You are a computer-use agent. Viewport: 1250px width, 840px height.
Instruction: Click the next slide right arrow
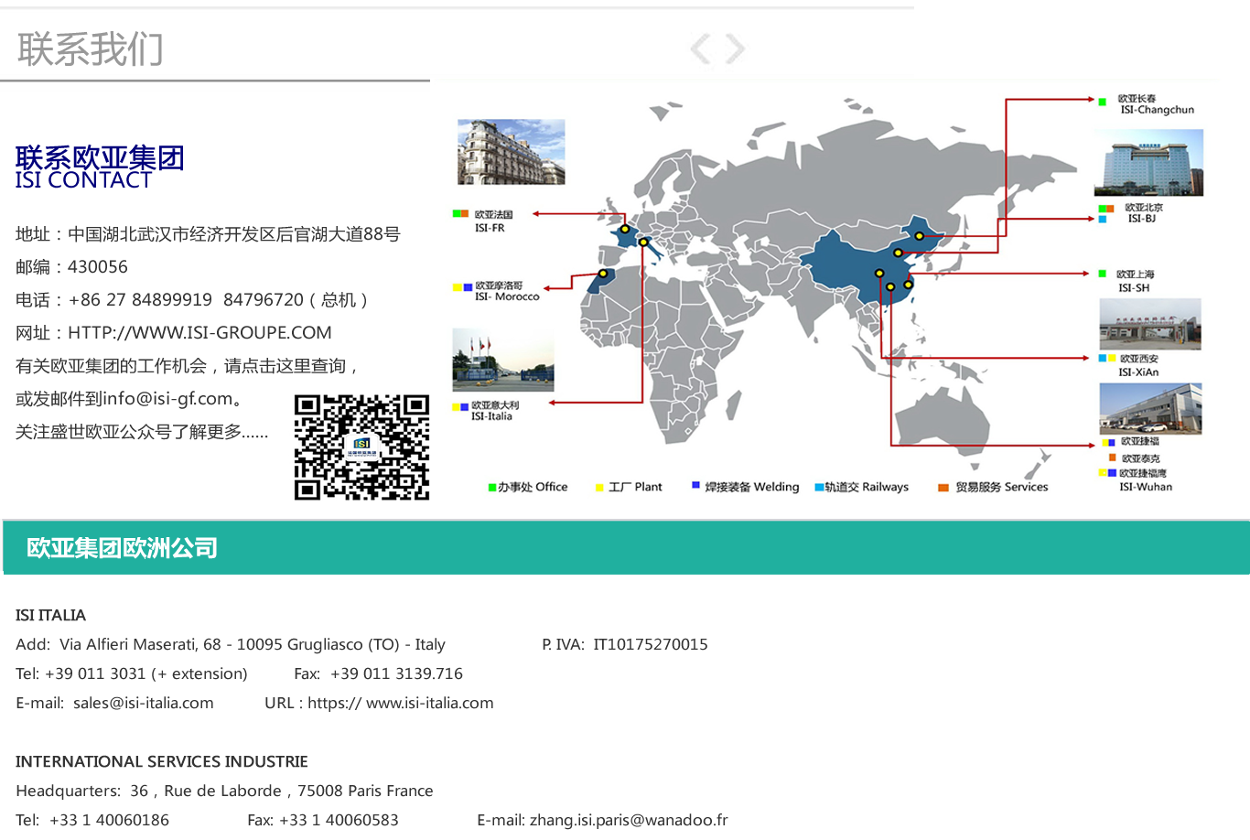pyautogui.click(x=736, y=48)
